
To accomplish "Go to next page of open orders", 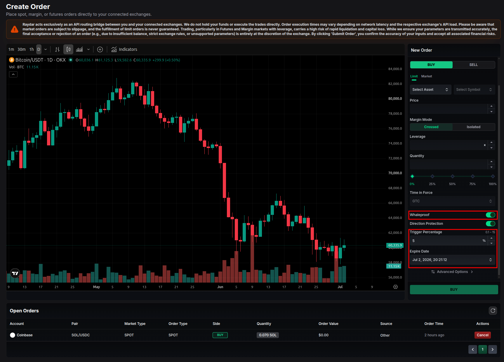I will (x=493, y=349).
